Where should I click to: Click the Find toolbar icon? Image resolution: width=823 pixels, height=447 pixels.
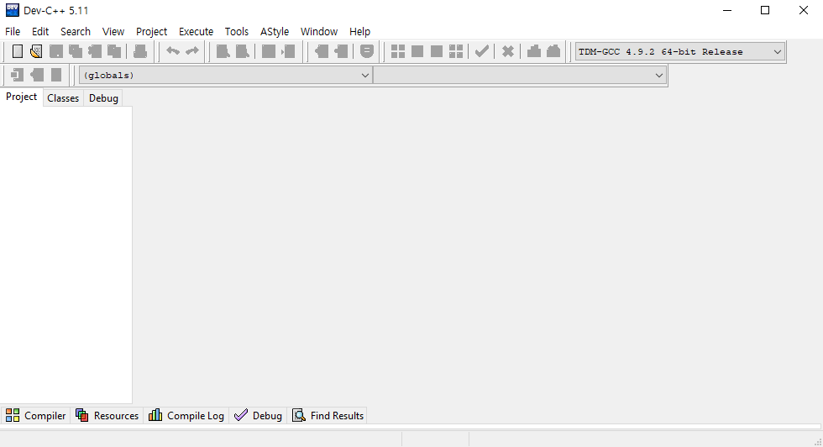pos(223,51)
